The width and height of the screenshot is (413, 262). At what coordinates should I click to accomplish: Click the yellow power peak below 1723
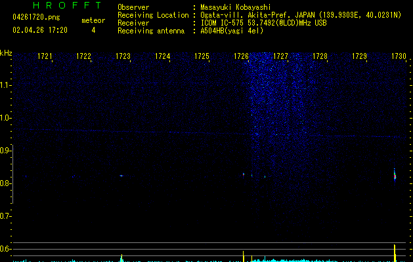(121, 258)
